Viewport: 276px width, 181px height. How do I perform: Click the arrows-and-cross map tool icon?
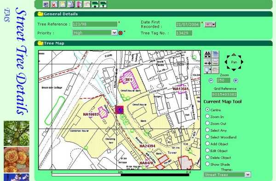tap(207, 62)
